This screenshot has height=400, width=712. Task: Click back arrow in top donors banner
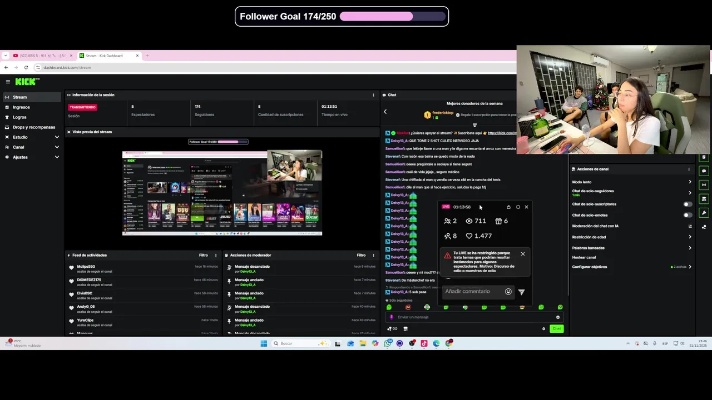[x=385, y=112]
